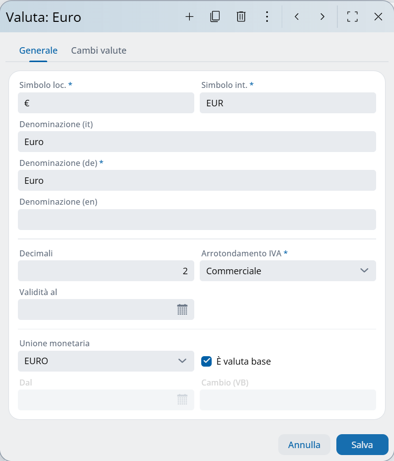Open the three-dot more options menu
Screen dimensions: 394x461
(267, 16)
